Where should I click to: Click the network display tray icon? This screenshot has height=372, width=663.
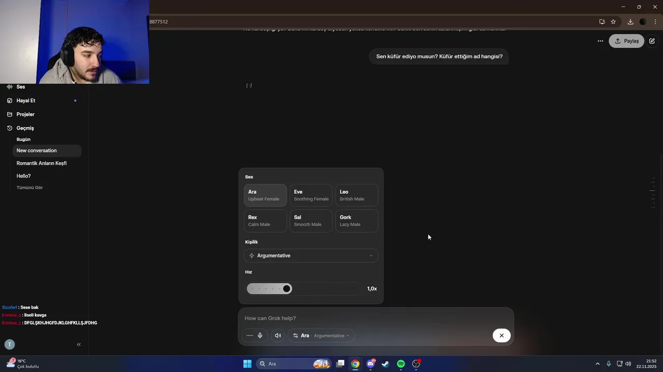tap(619, 364)
